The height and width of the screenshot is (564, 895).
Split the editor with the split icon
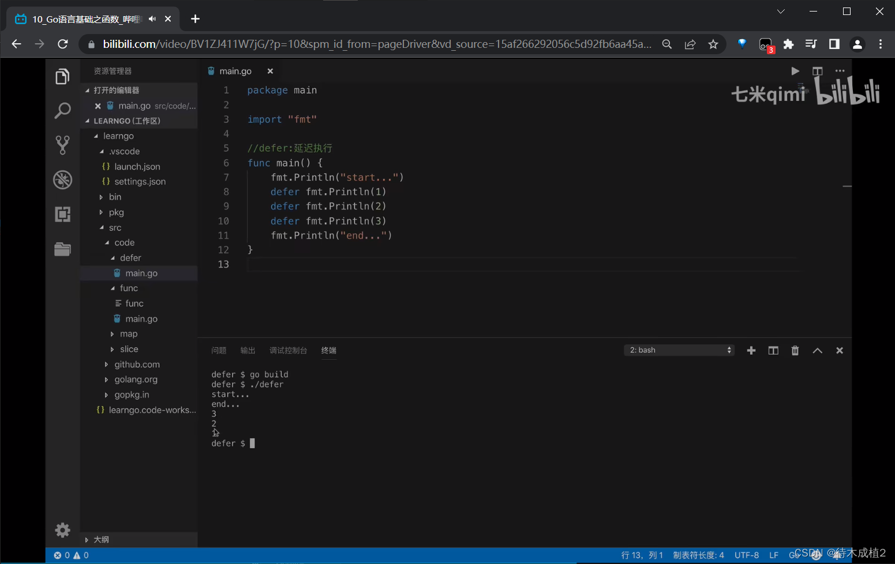tap(817, 71)
